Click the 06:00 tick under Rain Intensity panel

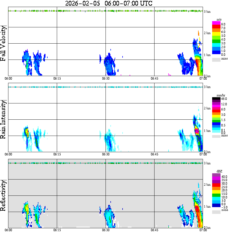point(8,154)
